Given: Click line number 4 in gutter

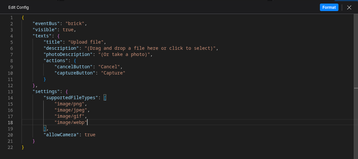Looking at the screenshot, I should (x=11, y=36).
